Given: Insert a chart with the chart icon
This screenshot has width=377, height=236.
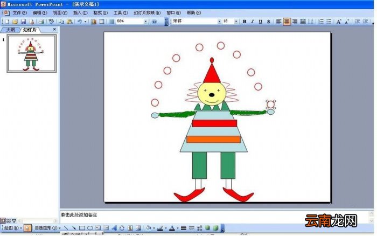Looking at the screenshot, I should tap(94, 22).
